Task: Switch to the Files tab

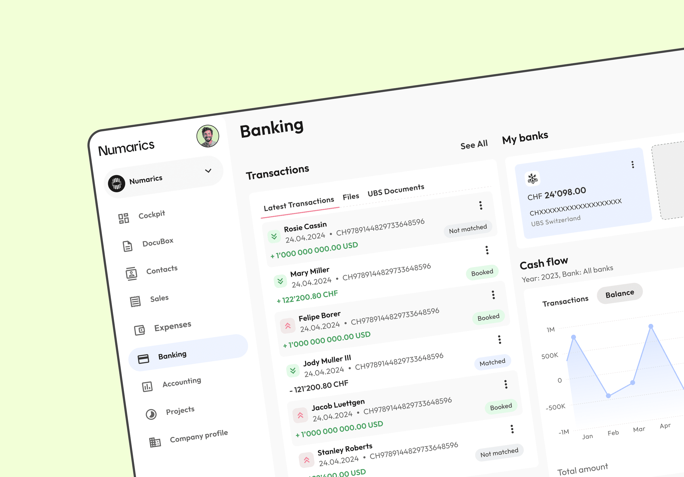Action: (x=351, y=197)
